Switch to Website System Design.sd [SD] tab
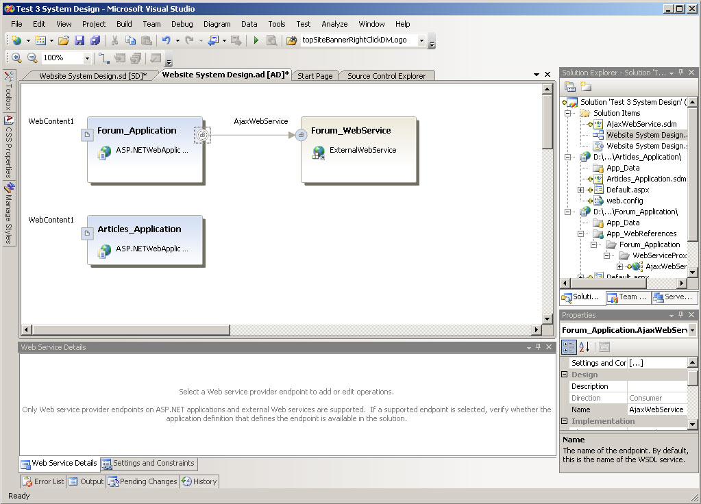 [93, 76]
